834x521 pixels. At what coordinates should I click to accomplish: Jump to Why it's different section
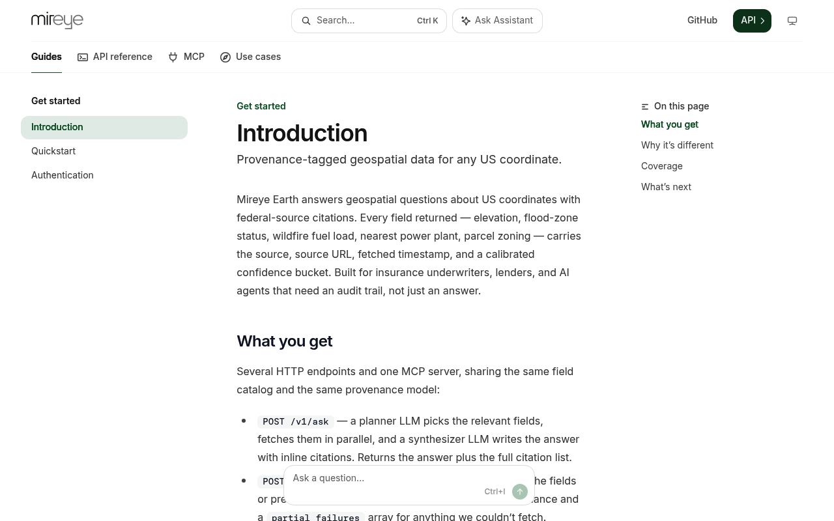point(677,145)
